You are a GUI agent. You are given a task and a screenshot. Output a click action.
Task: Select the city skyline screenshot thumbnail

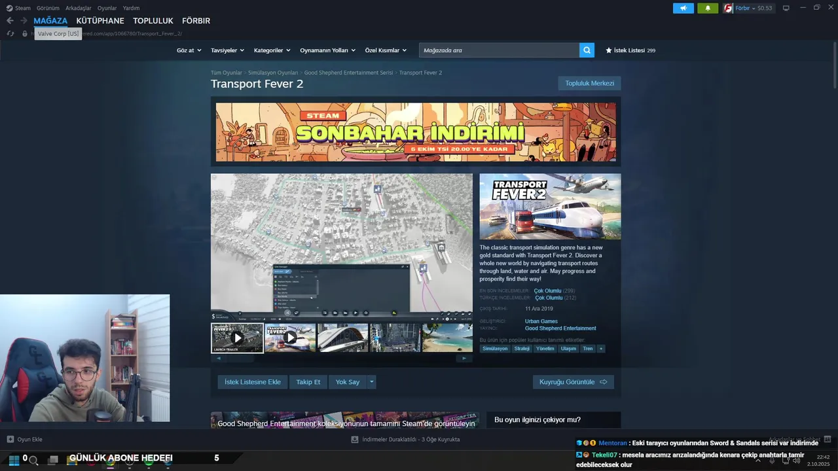pos(395,338)
